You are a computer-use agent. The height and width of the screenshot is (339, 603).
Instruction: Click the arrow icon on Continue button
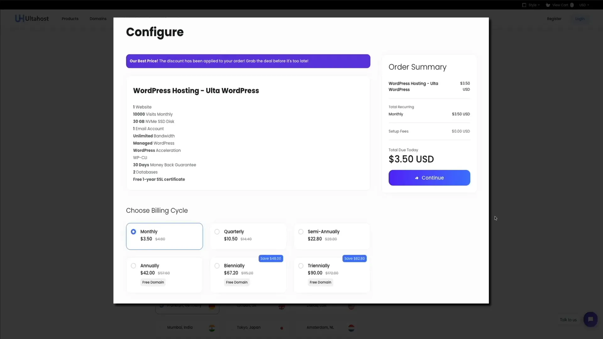point(417,178)
